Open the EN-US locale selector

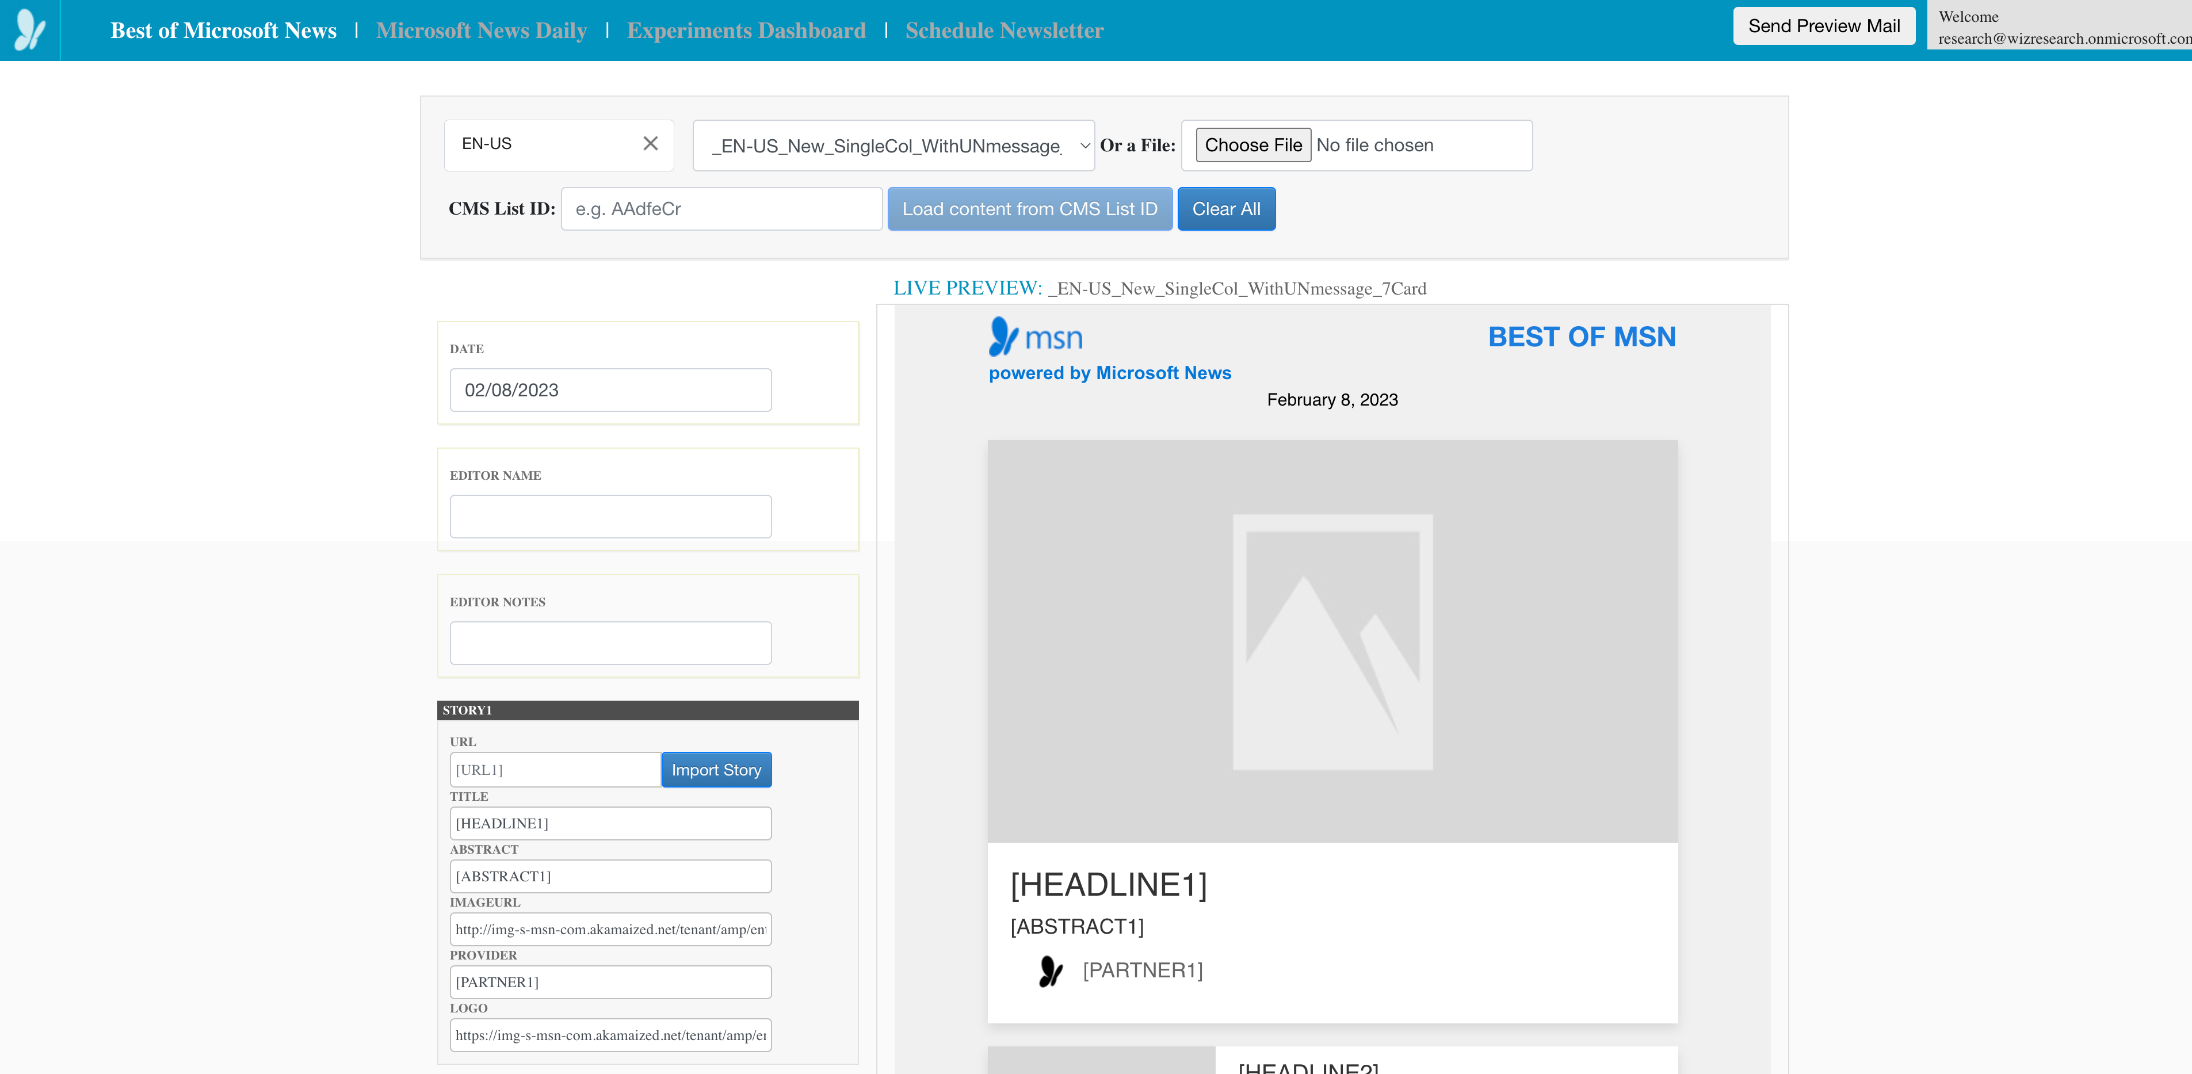(x=559, y=144)
